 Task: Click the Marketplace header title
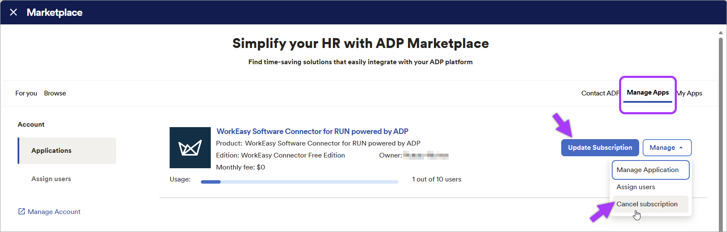click(x=54, y=12)
